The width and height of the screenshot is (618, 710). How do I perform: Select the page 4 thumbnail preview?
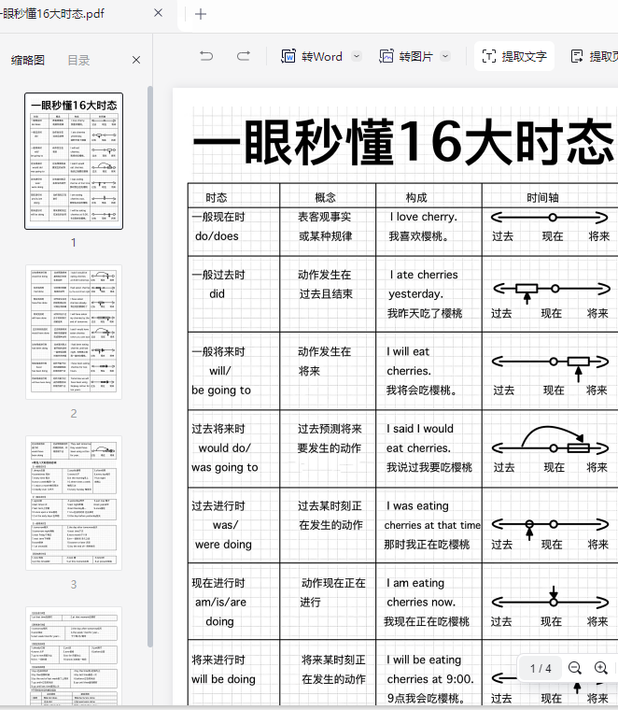74,656
